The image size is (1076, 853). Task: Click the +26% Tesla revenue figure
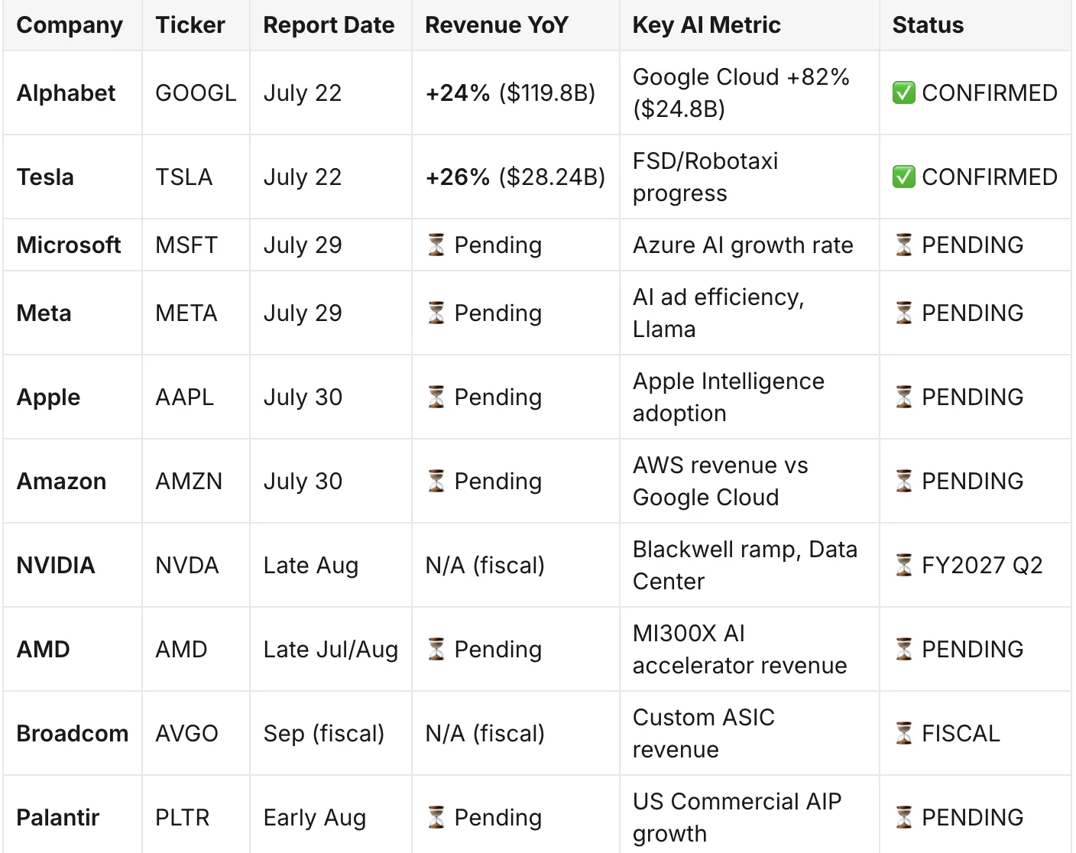pos(458,177)
